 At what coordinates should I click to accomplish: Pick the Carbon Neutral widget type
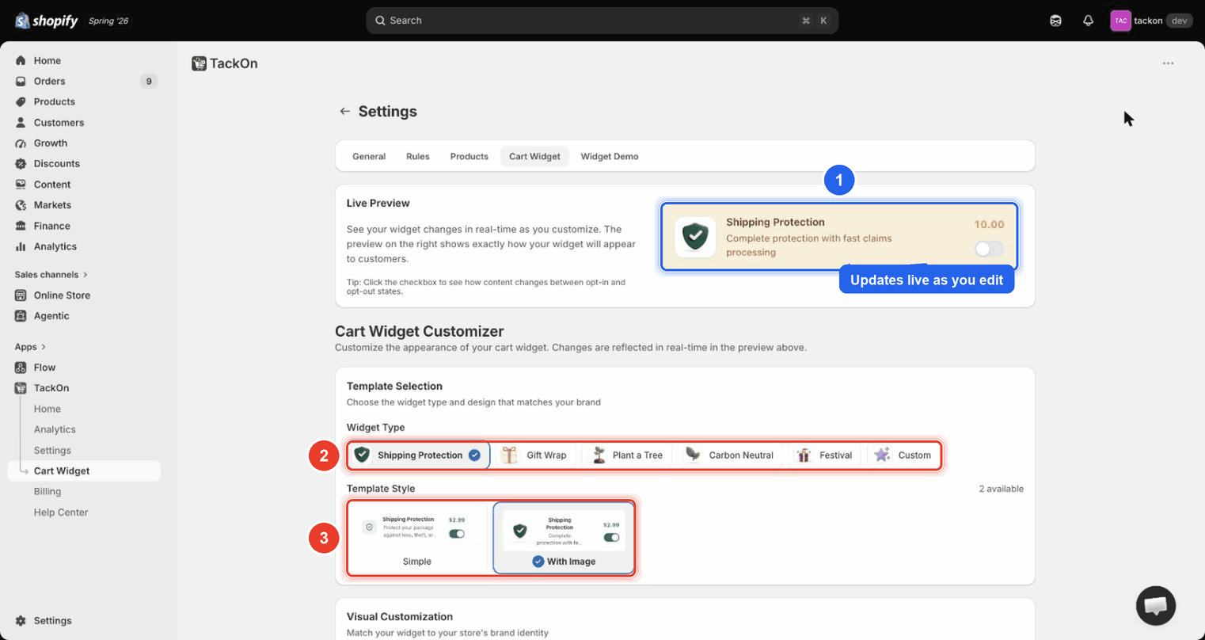click(728, 455)
